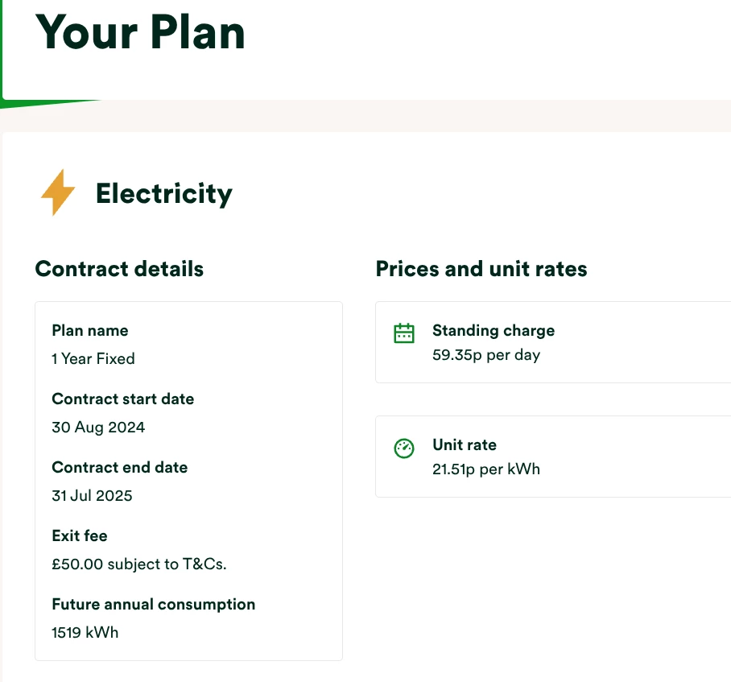Select the 59.35p per day rate
Viewport: 731px width, 682px height.
point(485,354)
